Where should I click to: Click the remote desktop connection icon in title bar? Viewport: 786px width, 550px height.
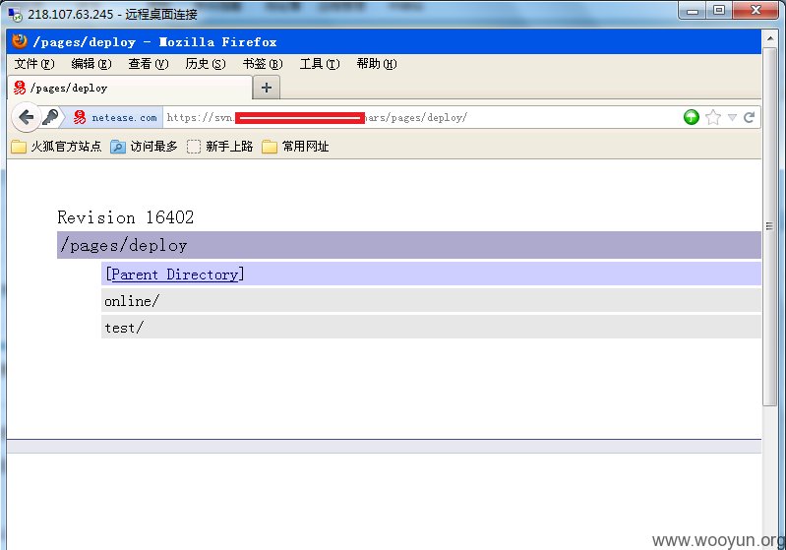(15, 14)
